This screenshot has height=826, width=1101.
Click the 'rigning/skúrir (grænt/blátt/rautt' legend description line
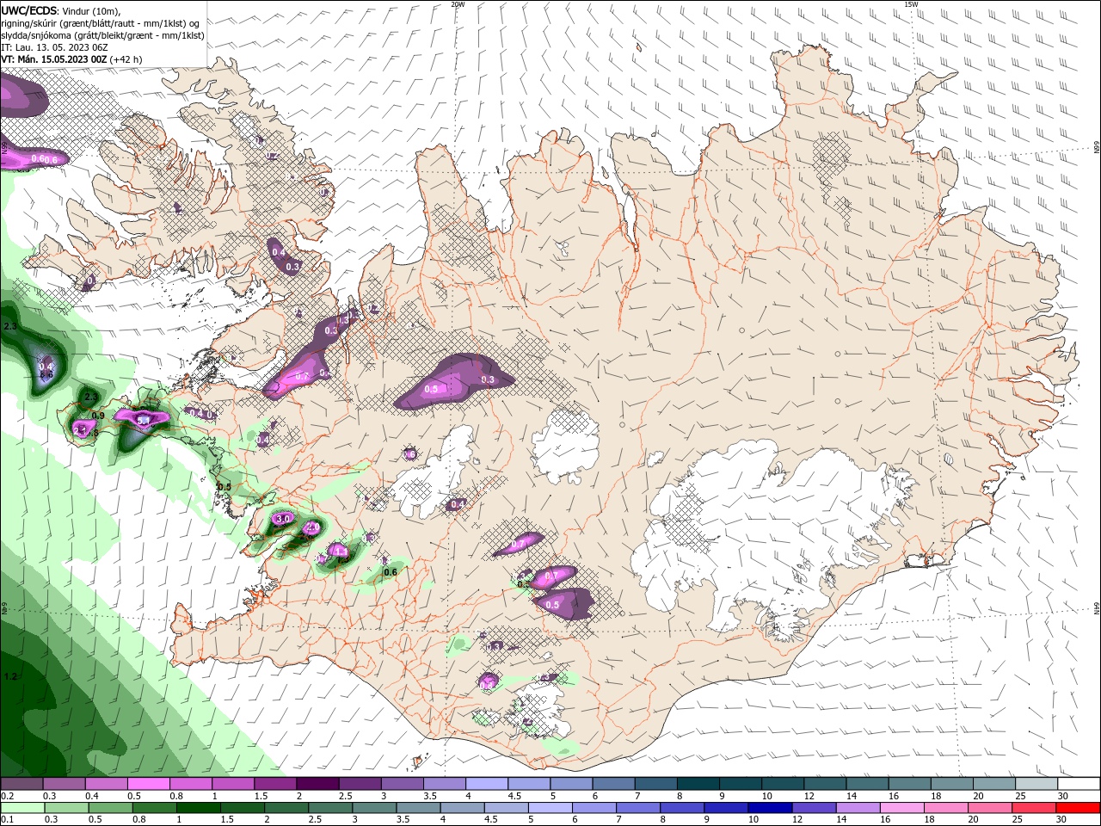[x=99, y=23]
